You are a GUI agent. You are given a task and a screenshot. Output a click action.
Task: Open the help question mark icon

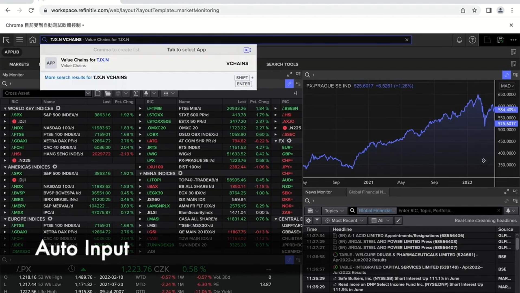point(472,40)
